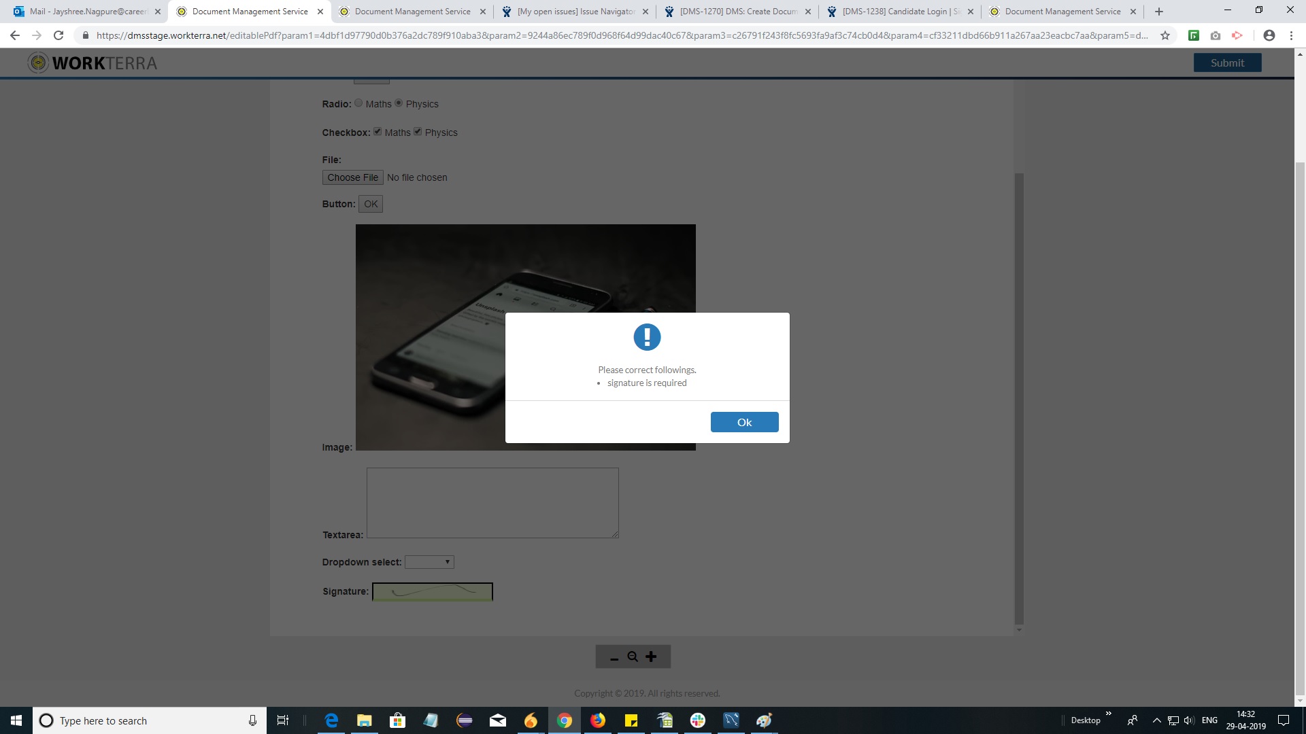Switch to the second Document Management Service tab
The image size is (1306, 734).
tap(412, 12)
